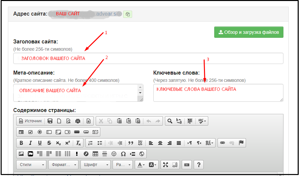This screenshot has width=299, height=176.
Task: Insert a Radio Button form field
Action: [40, 132]
